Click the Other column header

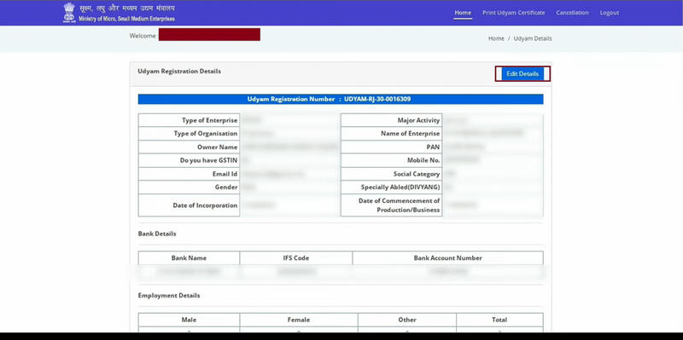point(407,320)
